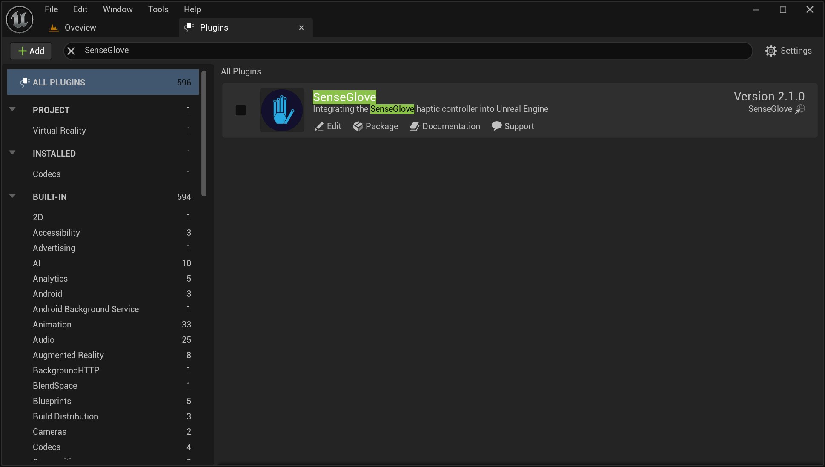Open the SenseGlove Documentation
Image resolution: width=825 pixels, height=467 pixels.
[x=444, y=126]
